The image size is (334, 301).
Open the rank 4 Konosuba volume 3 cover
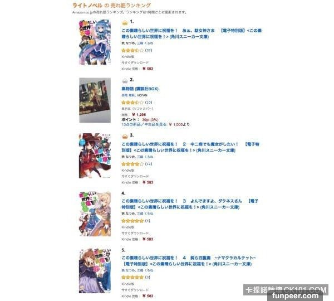[95, 213]
